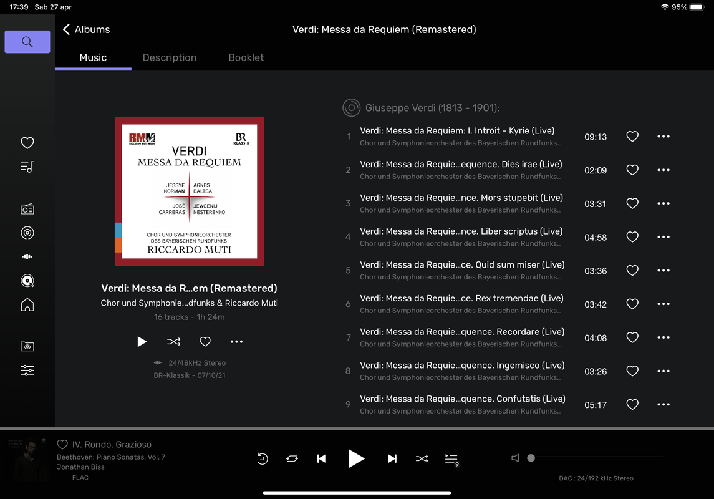714x499 pixels.
Task: Play track Ingemisco (Live)
Action: [x=462, y=365]
